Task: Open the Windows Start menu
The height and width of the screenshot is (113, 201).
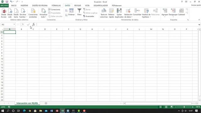Action: [x=3, y=111]
